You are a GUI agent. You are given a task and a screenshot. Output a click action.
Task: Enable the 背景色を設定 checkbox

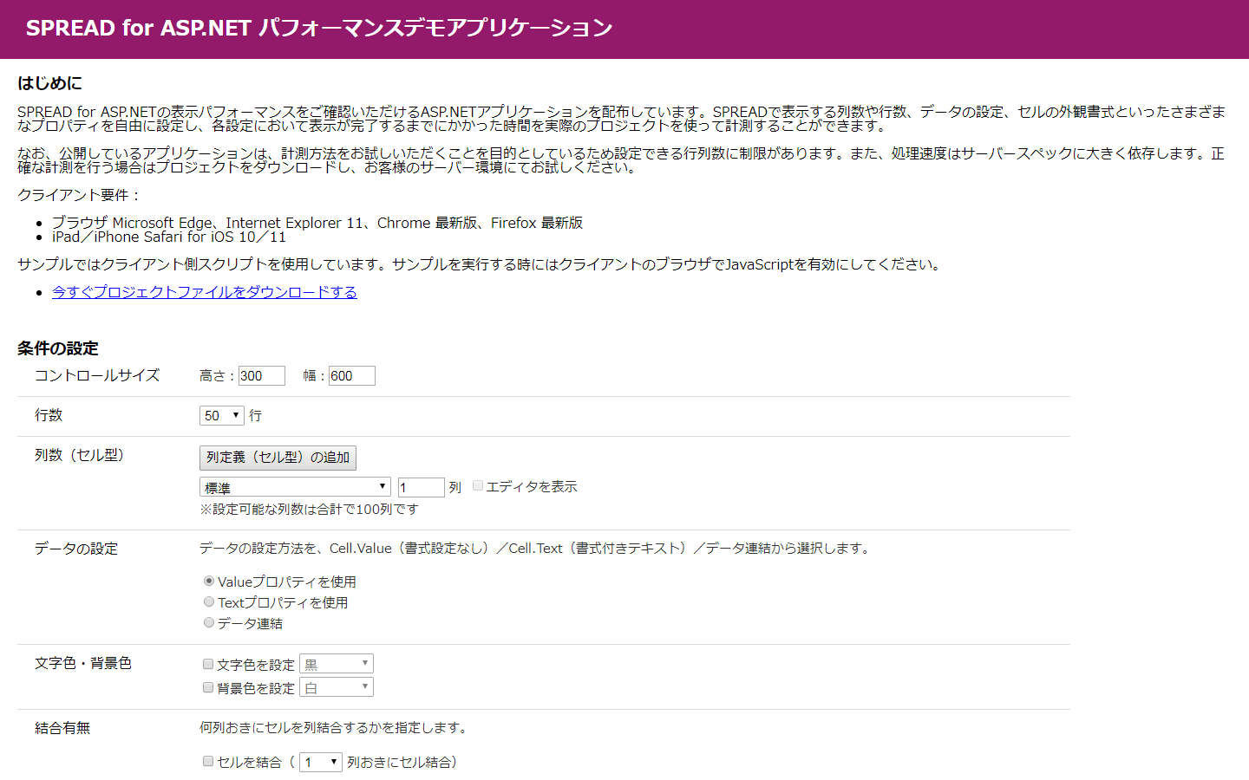(208, 687)
